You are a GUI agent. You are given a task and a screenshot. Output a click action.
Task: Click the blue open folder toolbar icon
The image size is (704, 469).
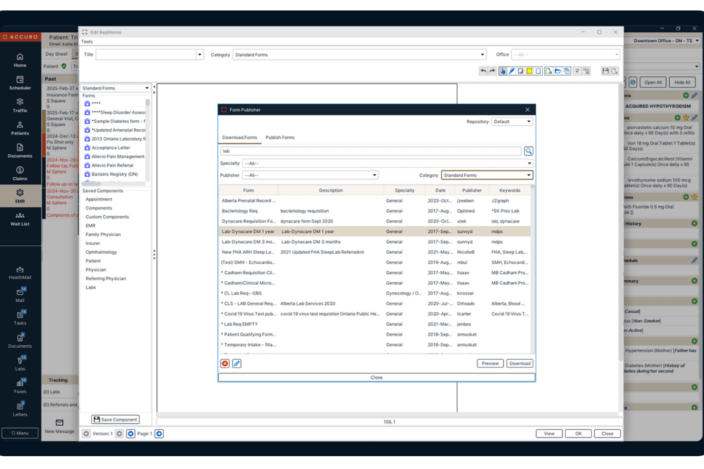[x=557, y=71]
